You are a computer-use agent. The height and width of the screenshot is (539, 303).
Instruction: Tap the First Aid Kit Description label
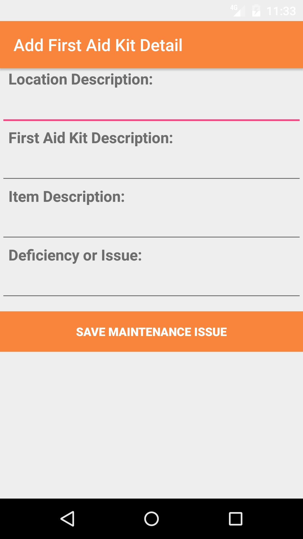pyautogui.click(x=91, y=138)
